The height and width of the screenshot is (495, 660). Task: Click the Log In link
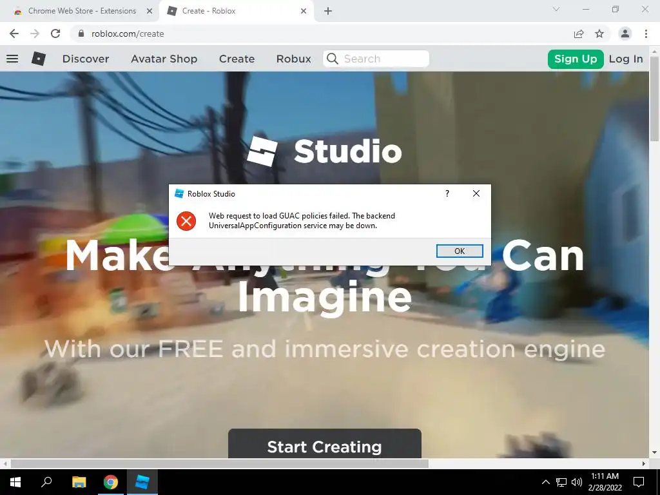click(x=626, y=59)
